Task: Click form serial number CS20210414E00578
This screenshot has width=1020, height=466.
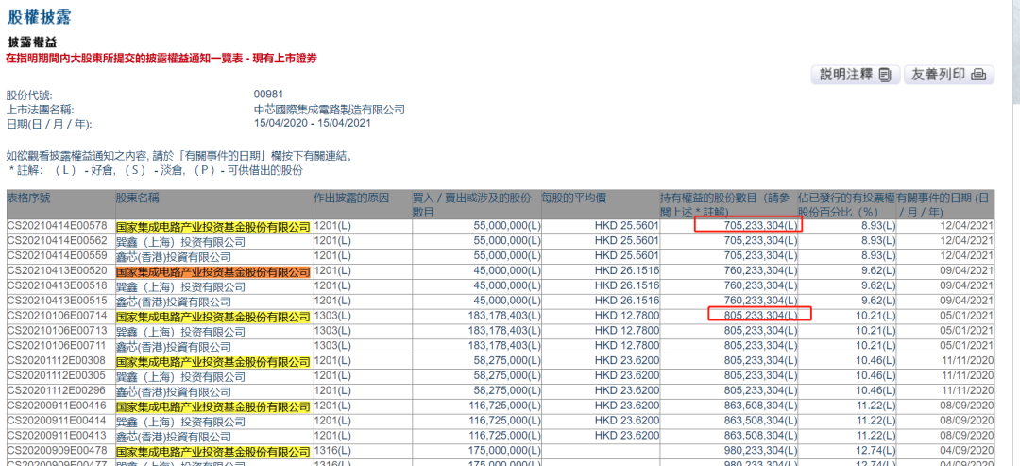Action: point(56,225)
